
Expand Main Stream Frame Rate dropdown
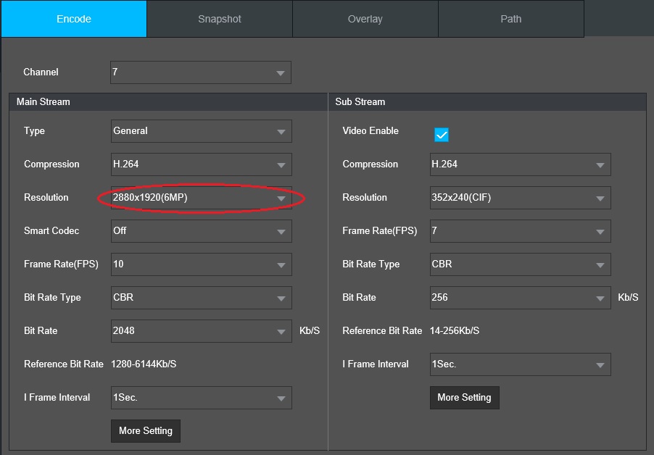201,264
